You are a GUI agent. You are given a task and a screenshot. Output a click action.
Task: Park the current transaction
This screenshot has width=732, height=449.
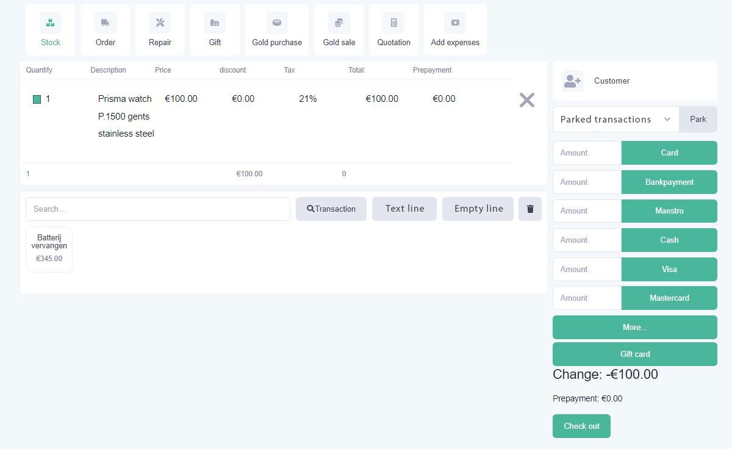(x=698, y=119)
